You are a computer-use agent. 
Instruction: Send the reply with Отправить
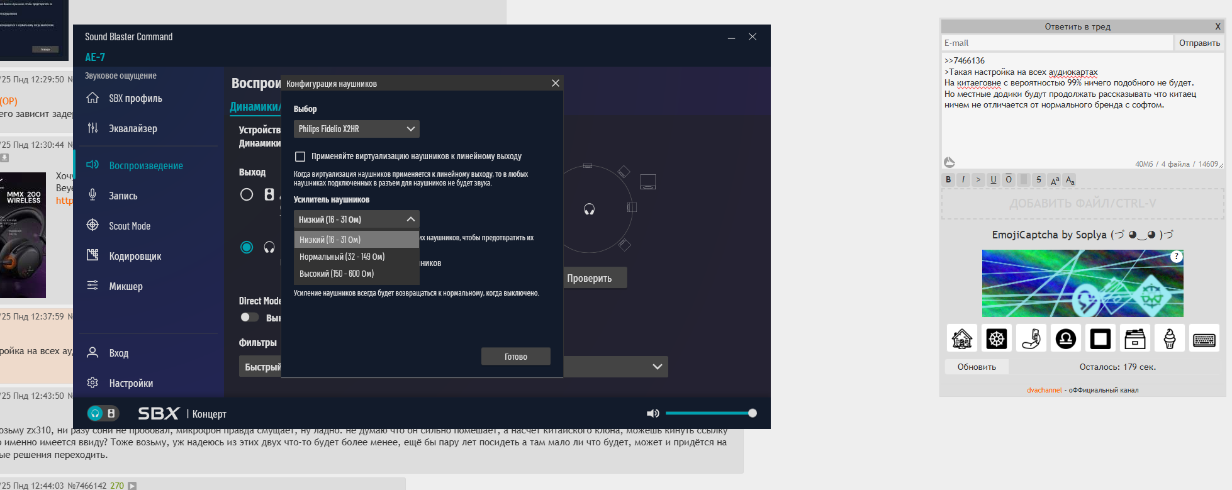click(x=1199, y=43)
